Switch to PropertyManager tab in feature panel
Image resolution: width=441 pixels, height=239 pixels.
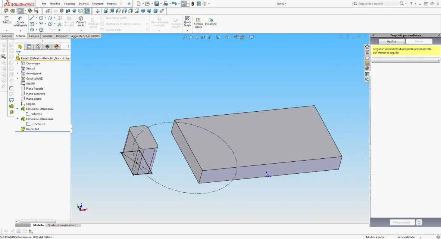click(29, 46)
